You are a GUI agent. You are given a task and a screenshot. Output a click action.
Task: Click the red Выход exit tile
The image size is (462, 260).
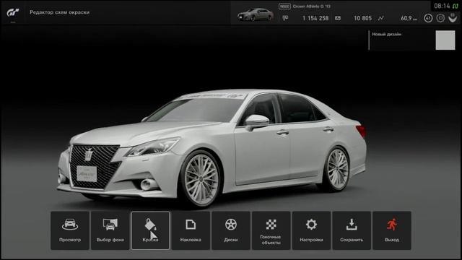[392, 230]
